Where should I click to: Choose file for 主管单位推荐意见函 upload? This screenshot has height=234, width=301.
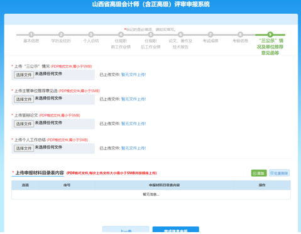point(24,99)
